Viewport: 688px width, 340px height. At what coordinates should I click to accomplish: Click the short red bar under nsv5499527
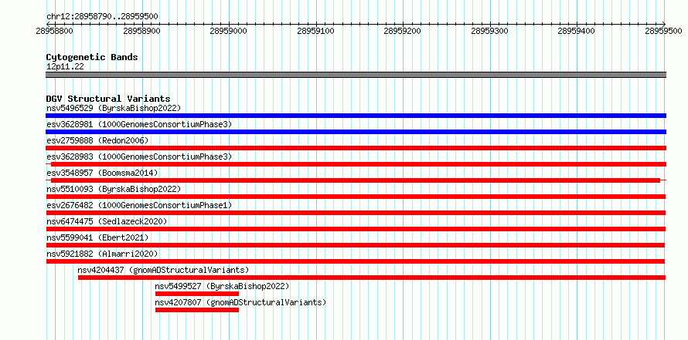point(197,294)
